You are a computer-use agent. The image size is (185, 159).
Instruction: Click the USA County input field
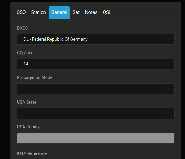[96, 138]
